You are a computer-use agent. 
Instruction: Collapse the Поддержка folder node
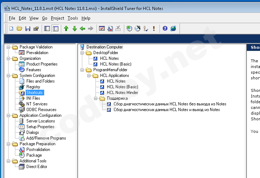pyautogui.click(x=96, y=99)
